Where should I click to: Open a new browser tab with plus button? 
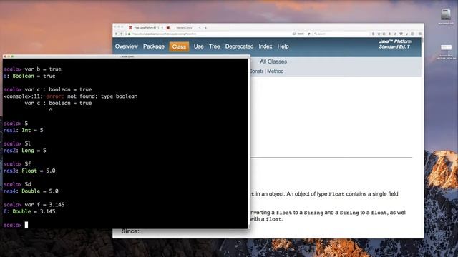point(205,28)
